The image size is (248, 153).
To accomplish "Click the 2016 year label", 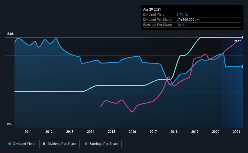I will tap(132, 132).
